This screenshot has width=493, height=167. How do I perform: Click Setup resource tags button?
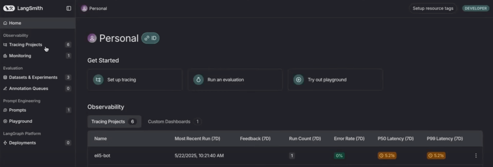[433, 8]
